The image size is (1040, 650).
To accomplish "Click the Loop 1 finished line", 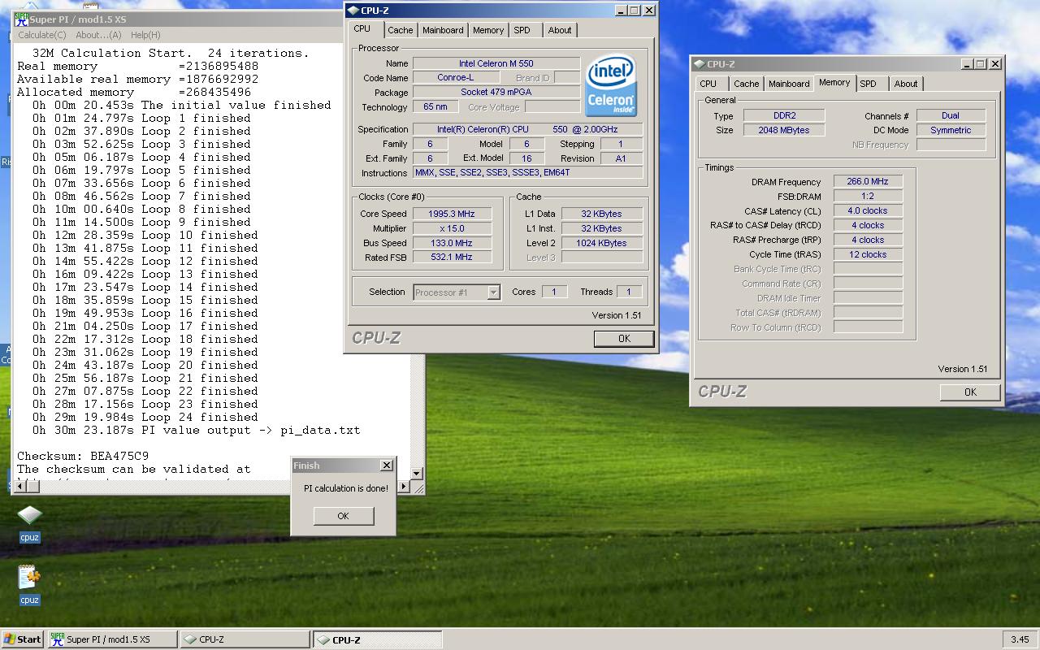I will click(x=141, y=118).
